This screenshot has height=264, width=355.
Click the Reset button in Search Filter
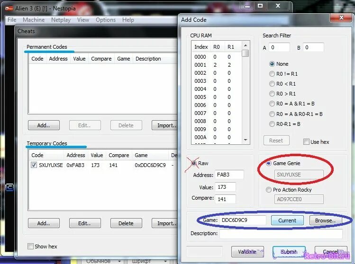tap(276, 141)
